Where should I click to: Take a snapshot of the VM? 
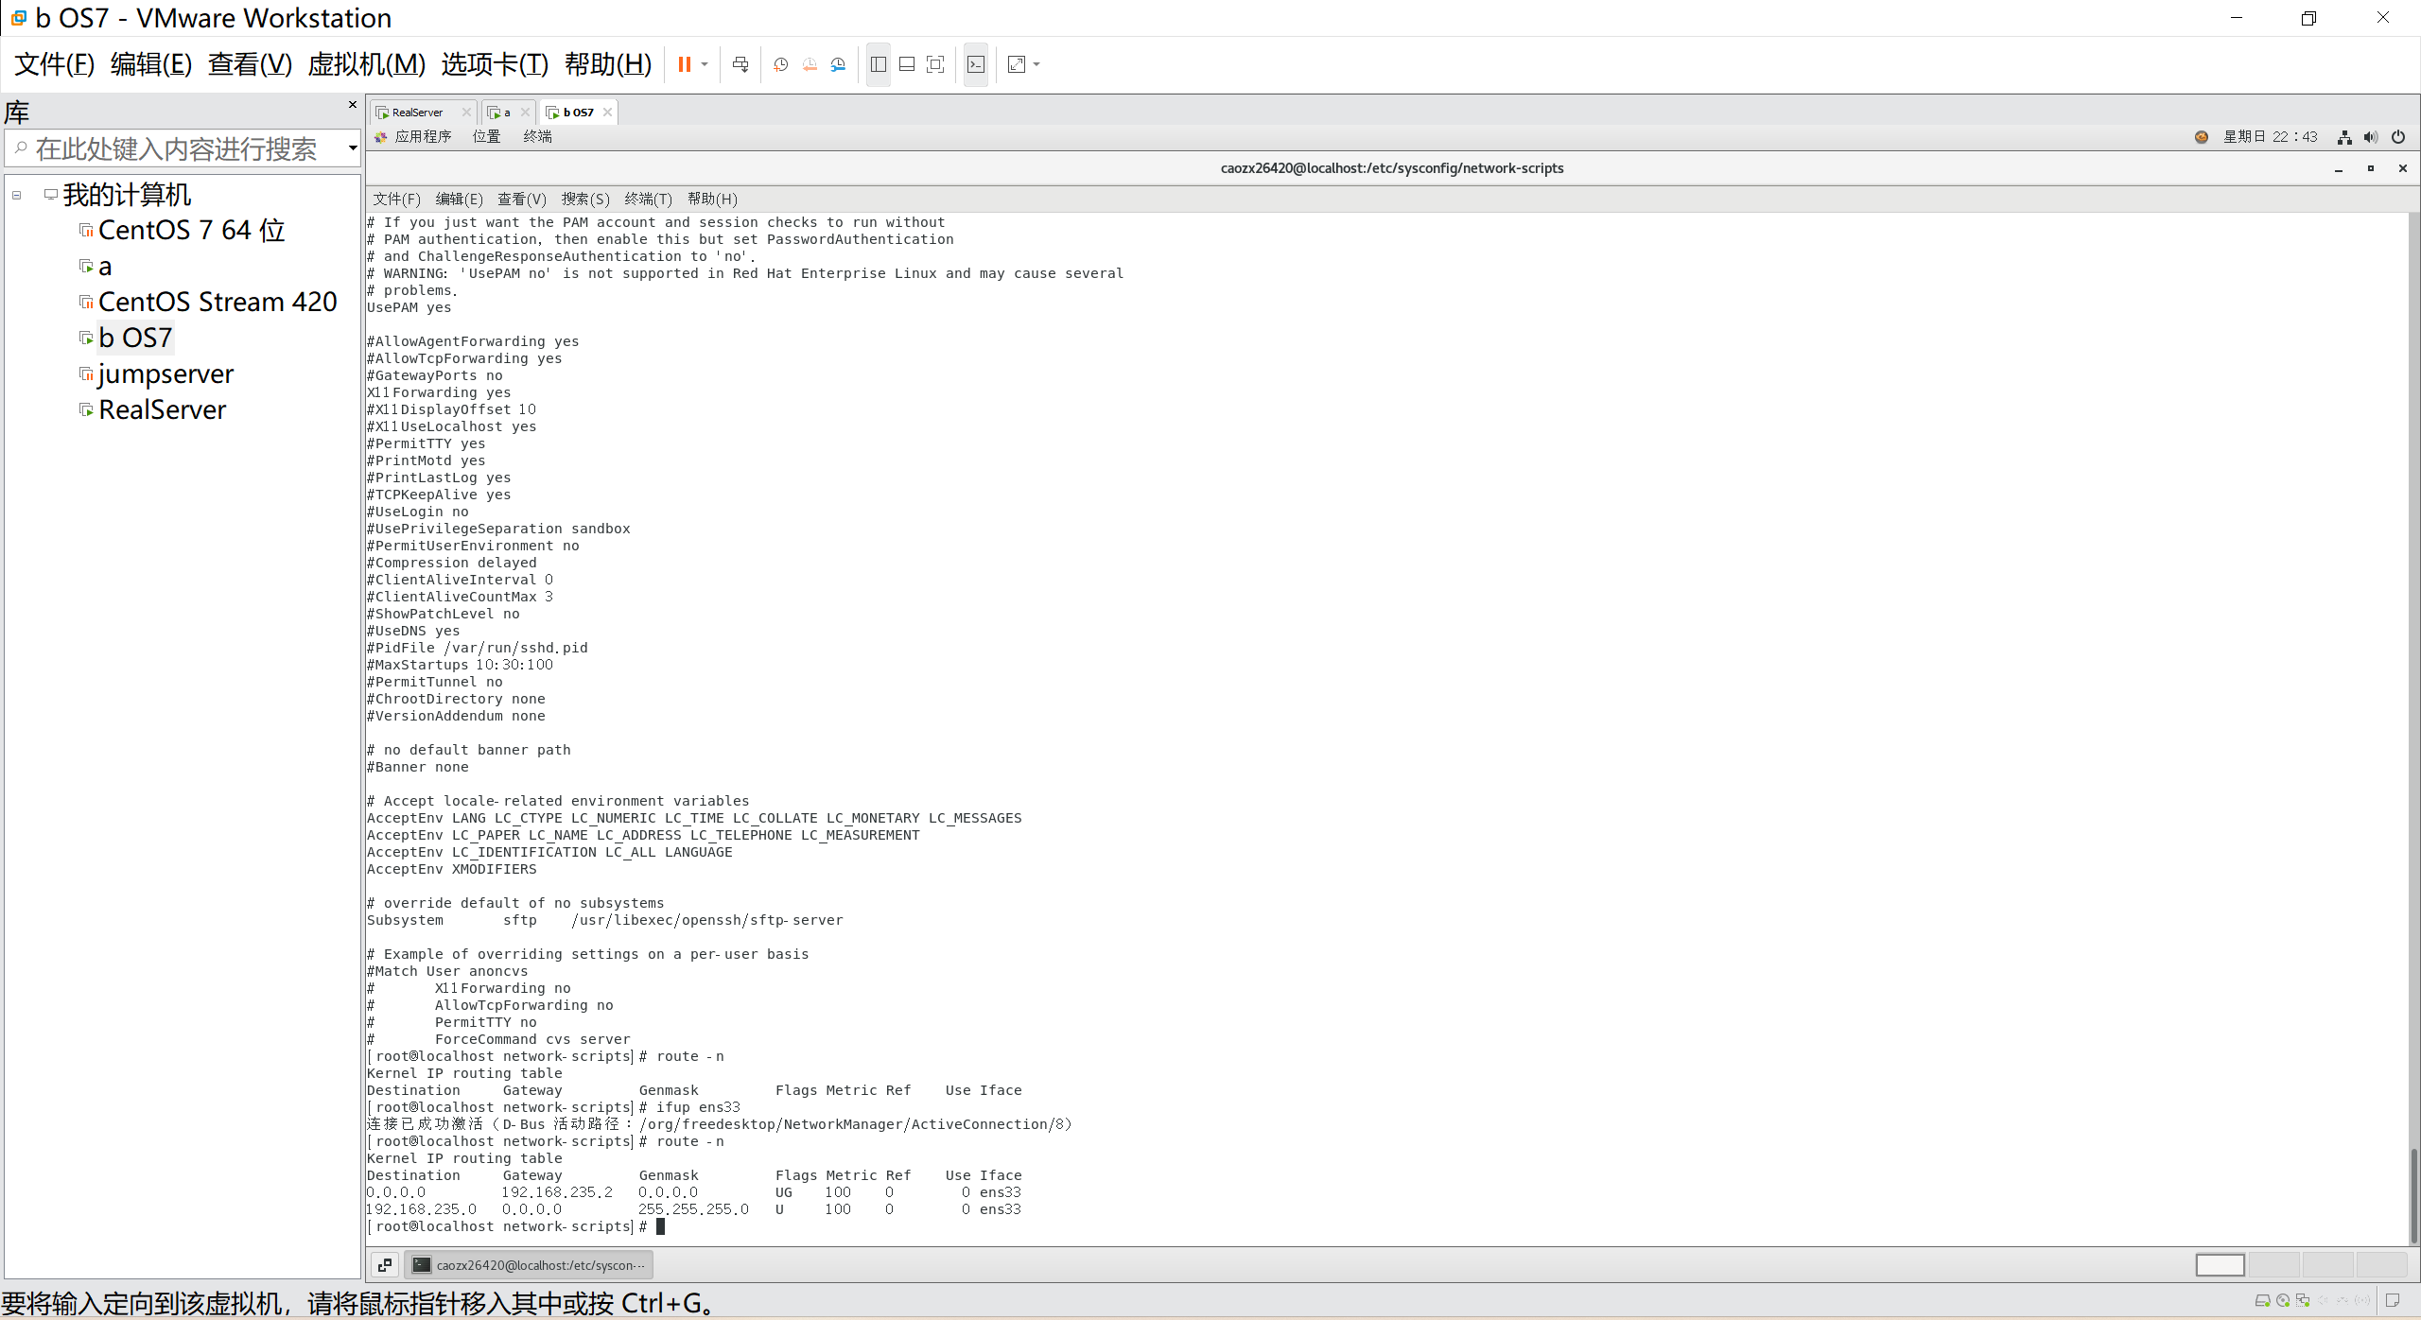[781, 64]
